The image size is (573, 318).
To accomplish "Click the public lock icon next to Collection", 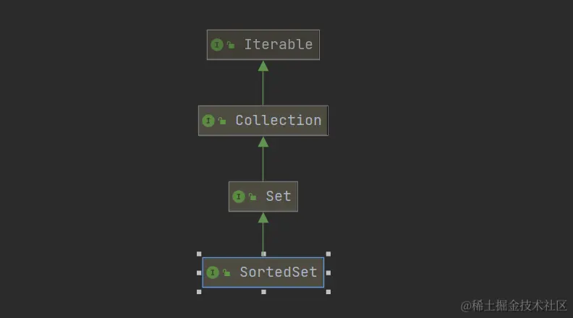I will 222,121.
